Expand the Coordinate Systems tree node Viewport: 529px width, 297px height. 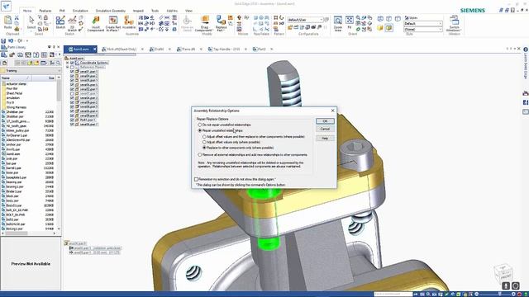pos(68,63)
